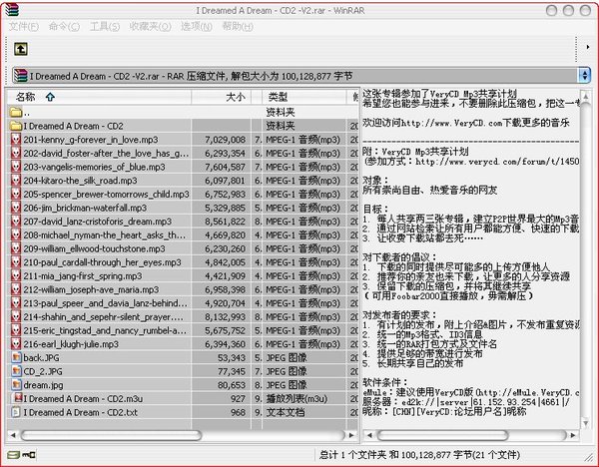This screenshot has width=599, height=467.
Task: Click the WinRAR title bar app icon
Action: (11, 10)
